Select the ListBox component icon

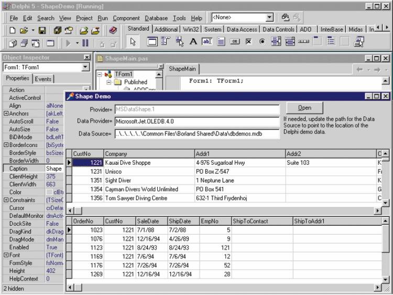click(x=276, y=41)
